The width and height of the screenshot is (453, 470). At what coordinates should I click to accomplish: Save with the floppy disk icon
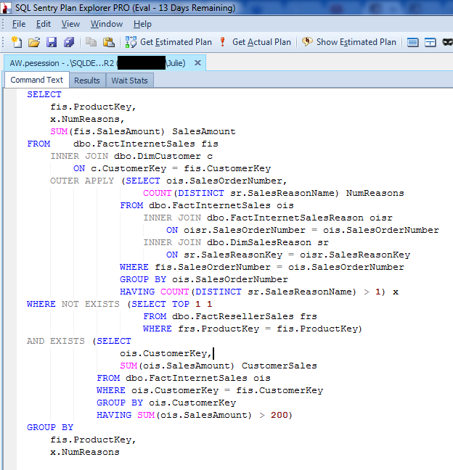[52, 42]
